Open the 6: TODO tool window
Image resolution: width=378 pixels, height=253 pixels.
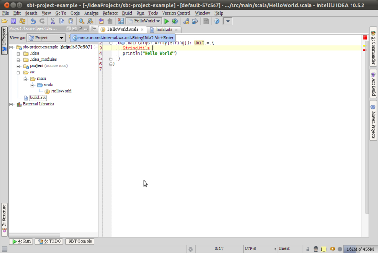click(49, 241)
